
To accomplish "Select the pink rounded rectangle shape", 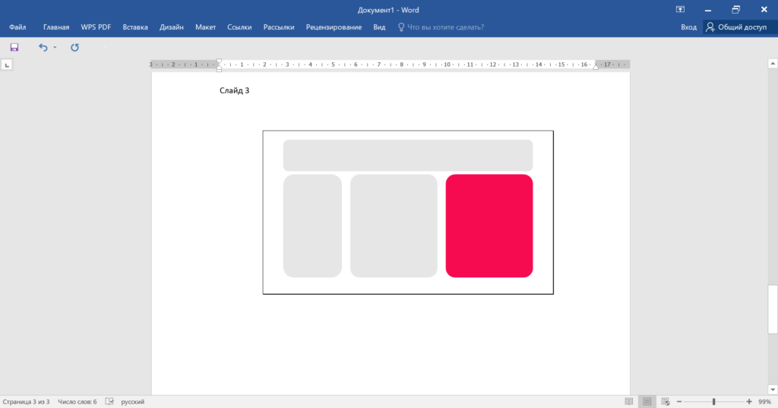I will 489,226.
